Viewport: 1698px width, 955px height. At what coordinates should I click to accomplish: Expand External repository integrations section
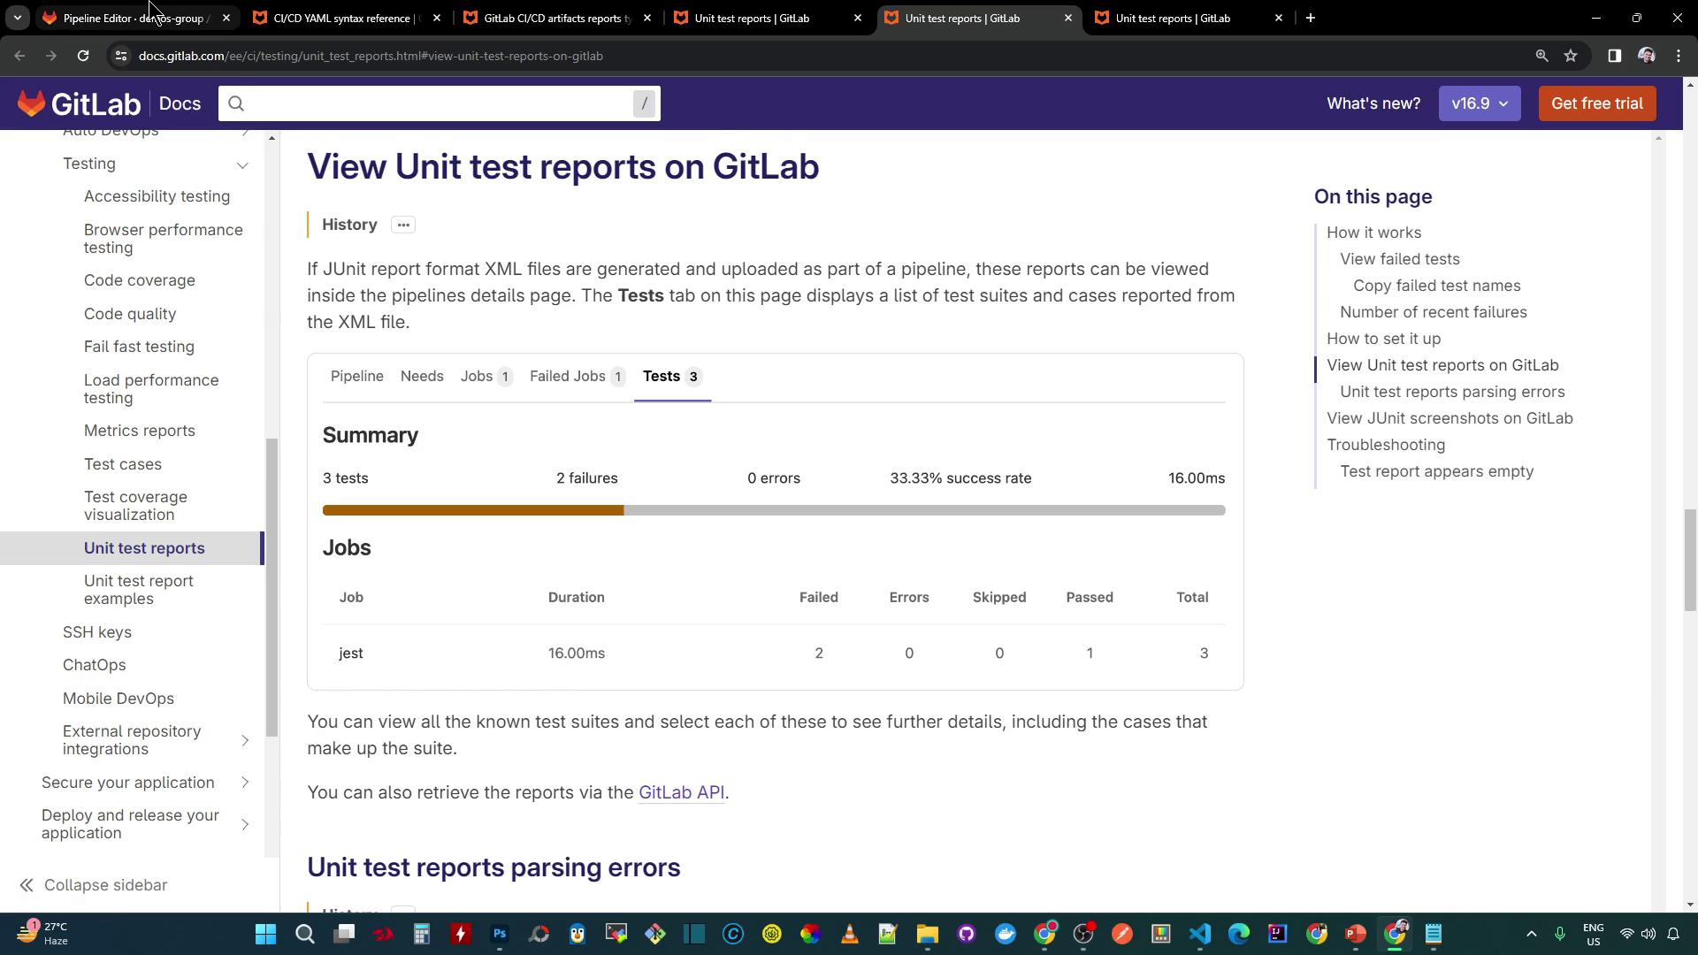pos(245,740)
